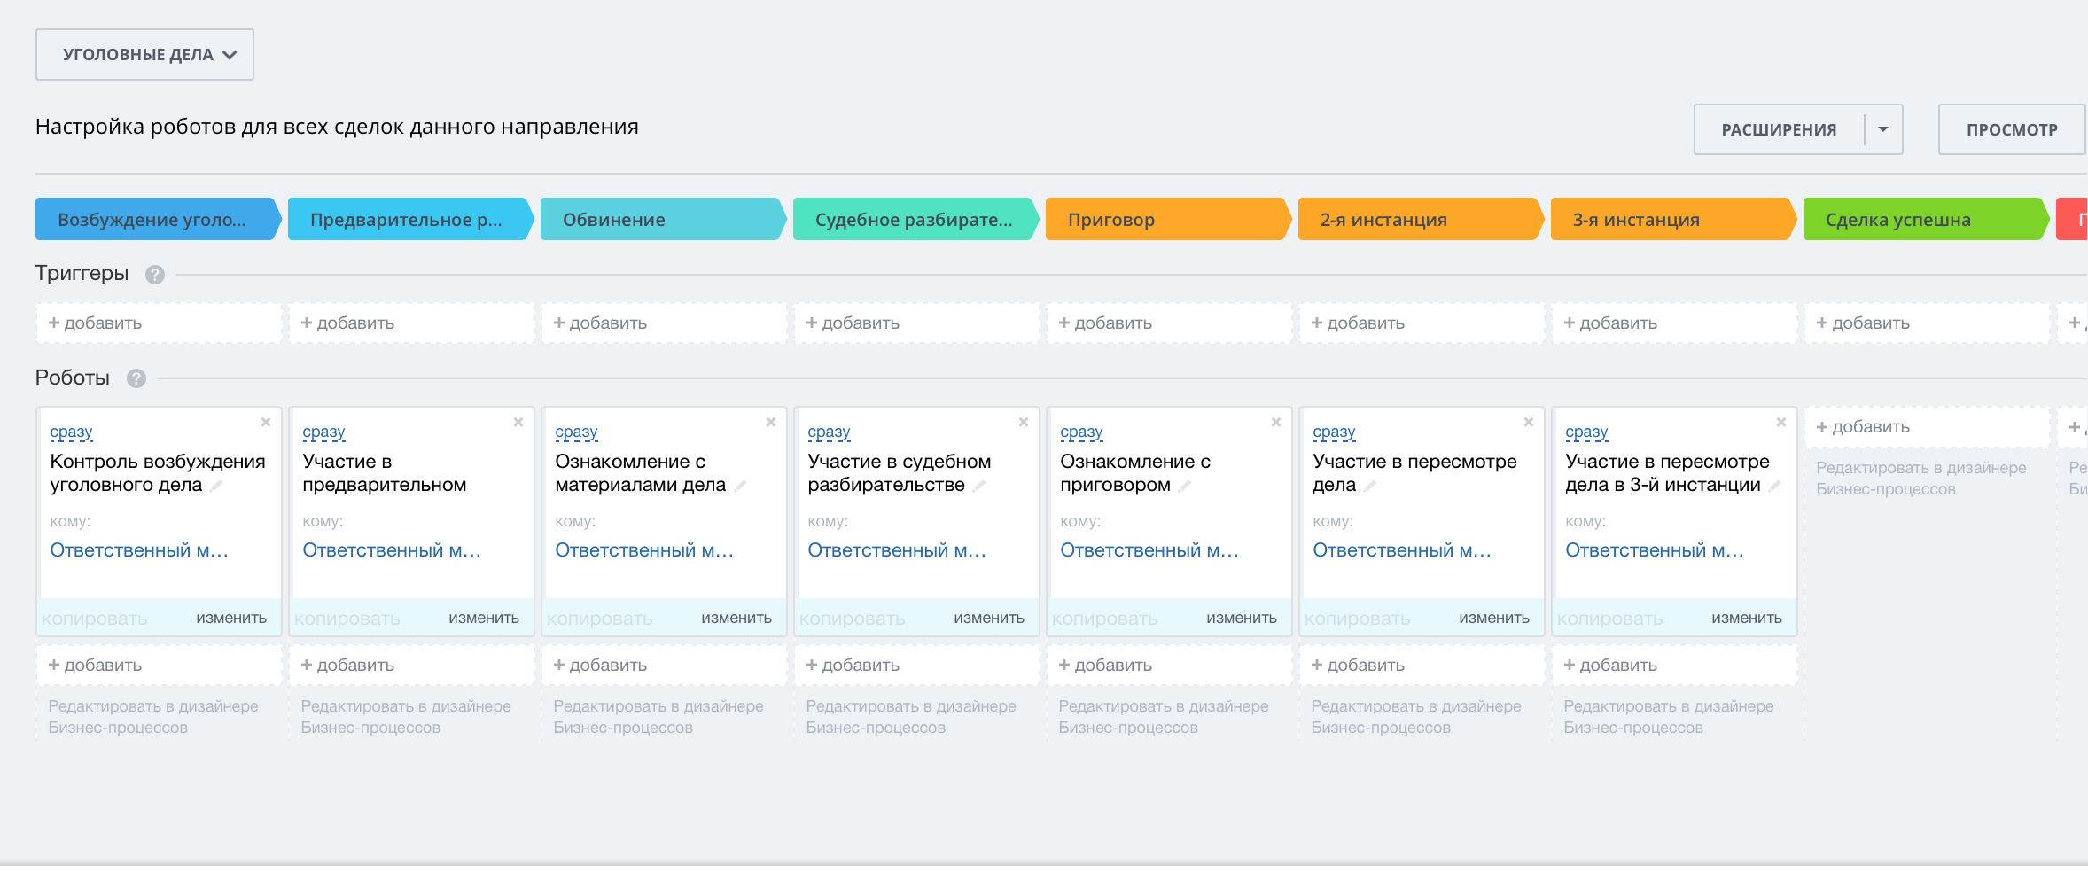Click the Просмотр button
The image size is (2088, 872).
coord(2011,129)
